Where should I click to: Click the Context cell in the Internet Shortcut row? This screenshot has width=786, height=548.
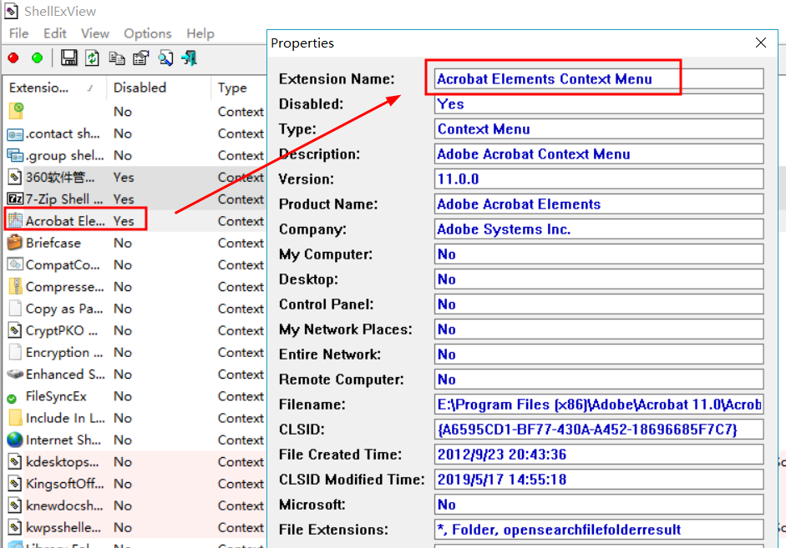(x=241, y=440)
